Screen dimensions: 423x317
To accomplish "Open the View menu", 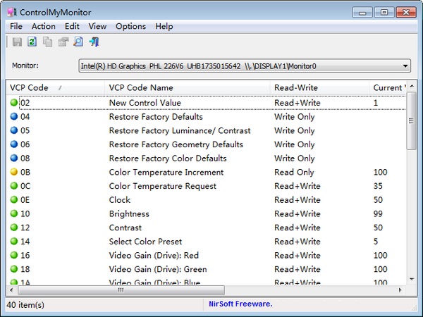I will [97, 26].
